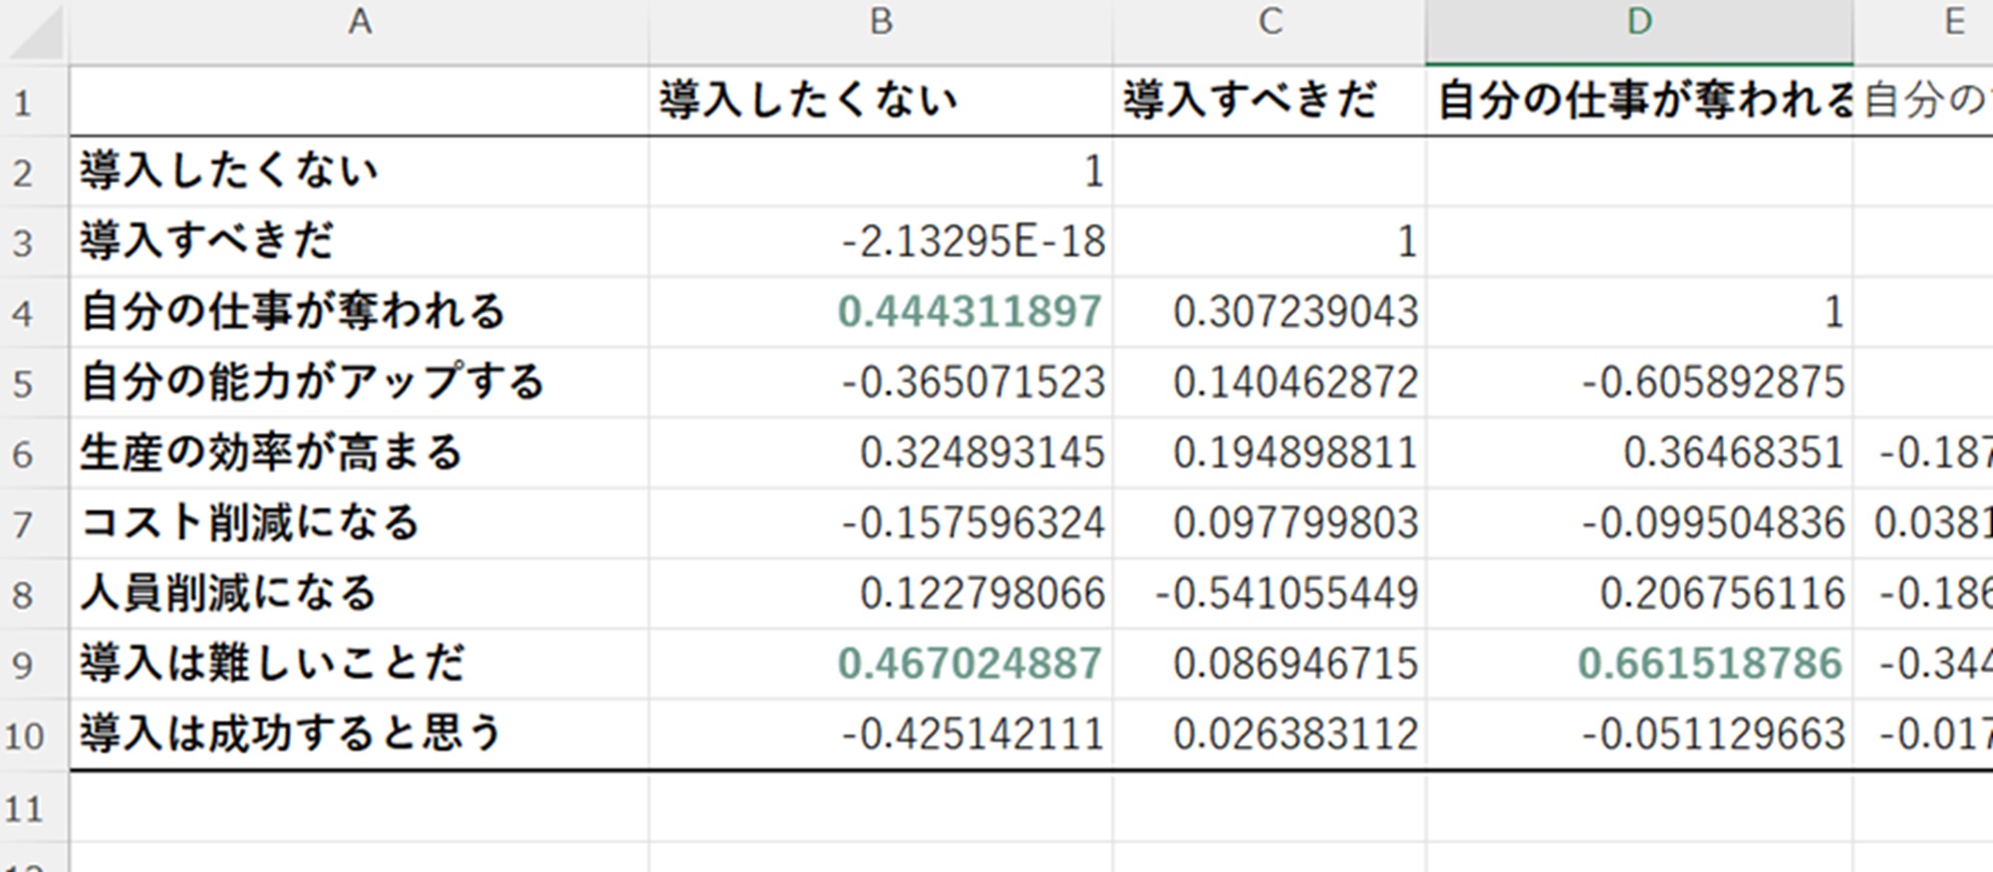Select column E header
The height and width of the screenshot is (872, 1993).
click(x=1953, y=22)
